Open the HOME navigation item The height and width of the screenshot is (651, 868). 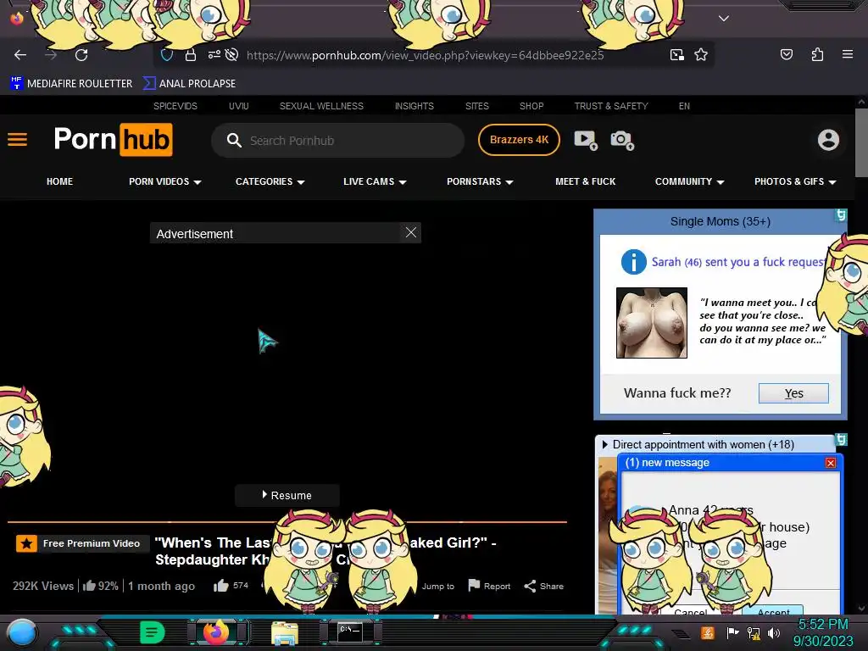pyautogui.click(x=60, y=181)
